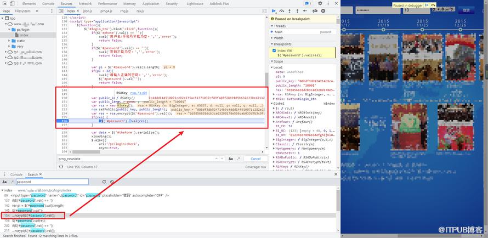
Task: Close the Search drawer tab
Action: [41, 174]
